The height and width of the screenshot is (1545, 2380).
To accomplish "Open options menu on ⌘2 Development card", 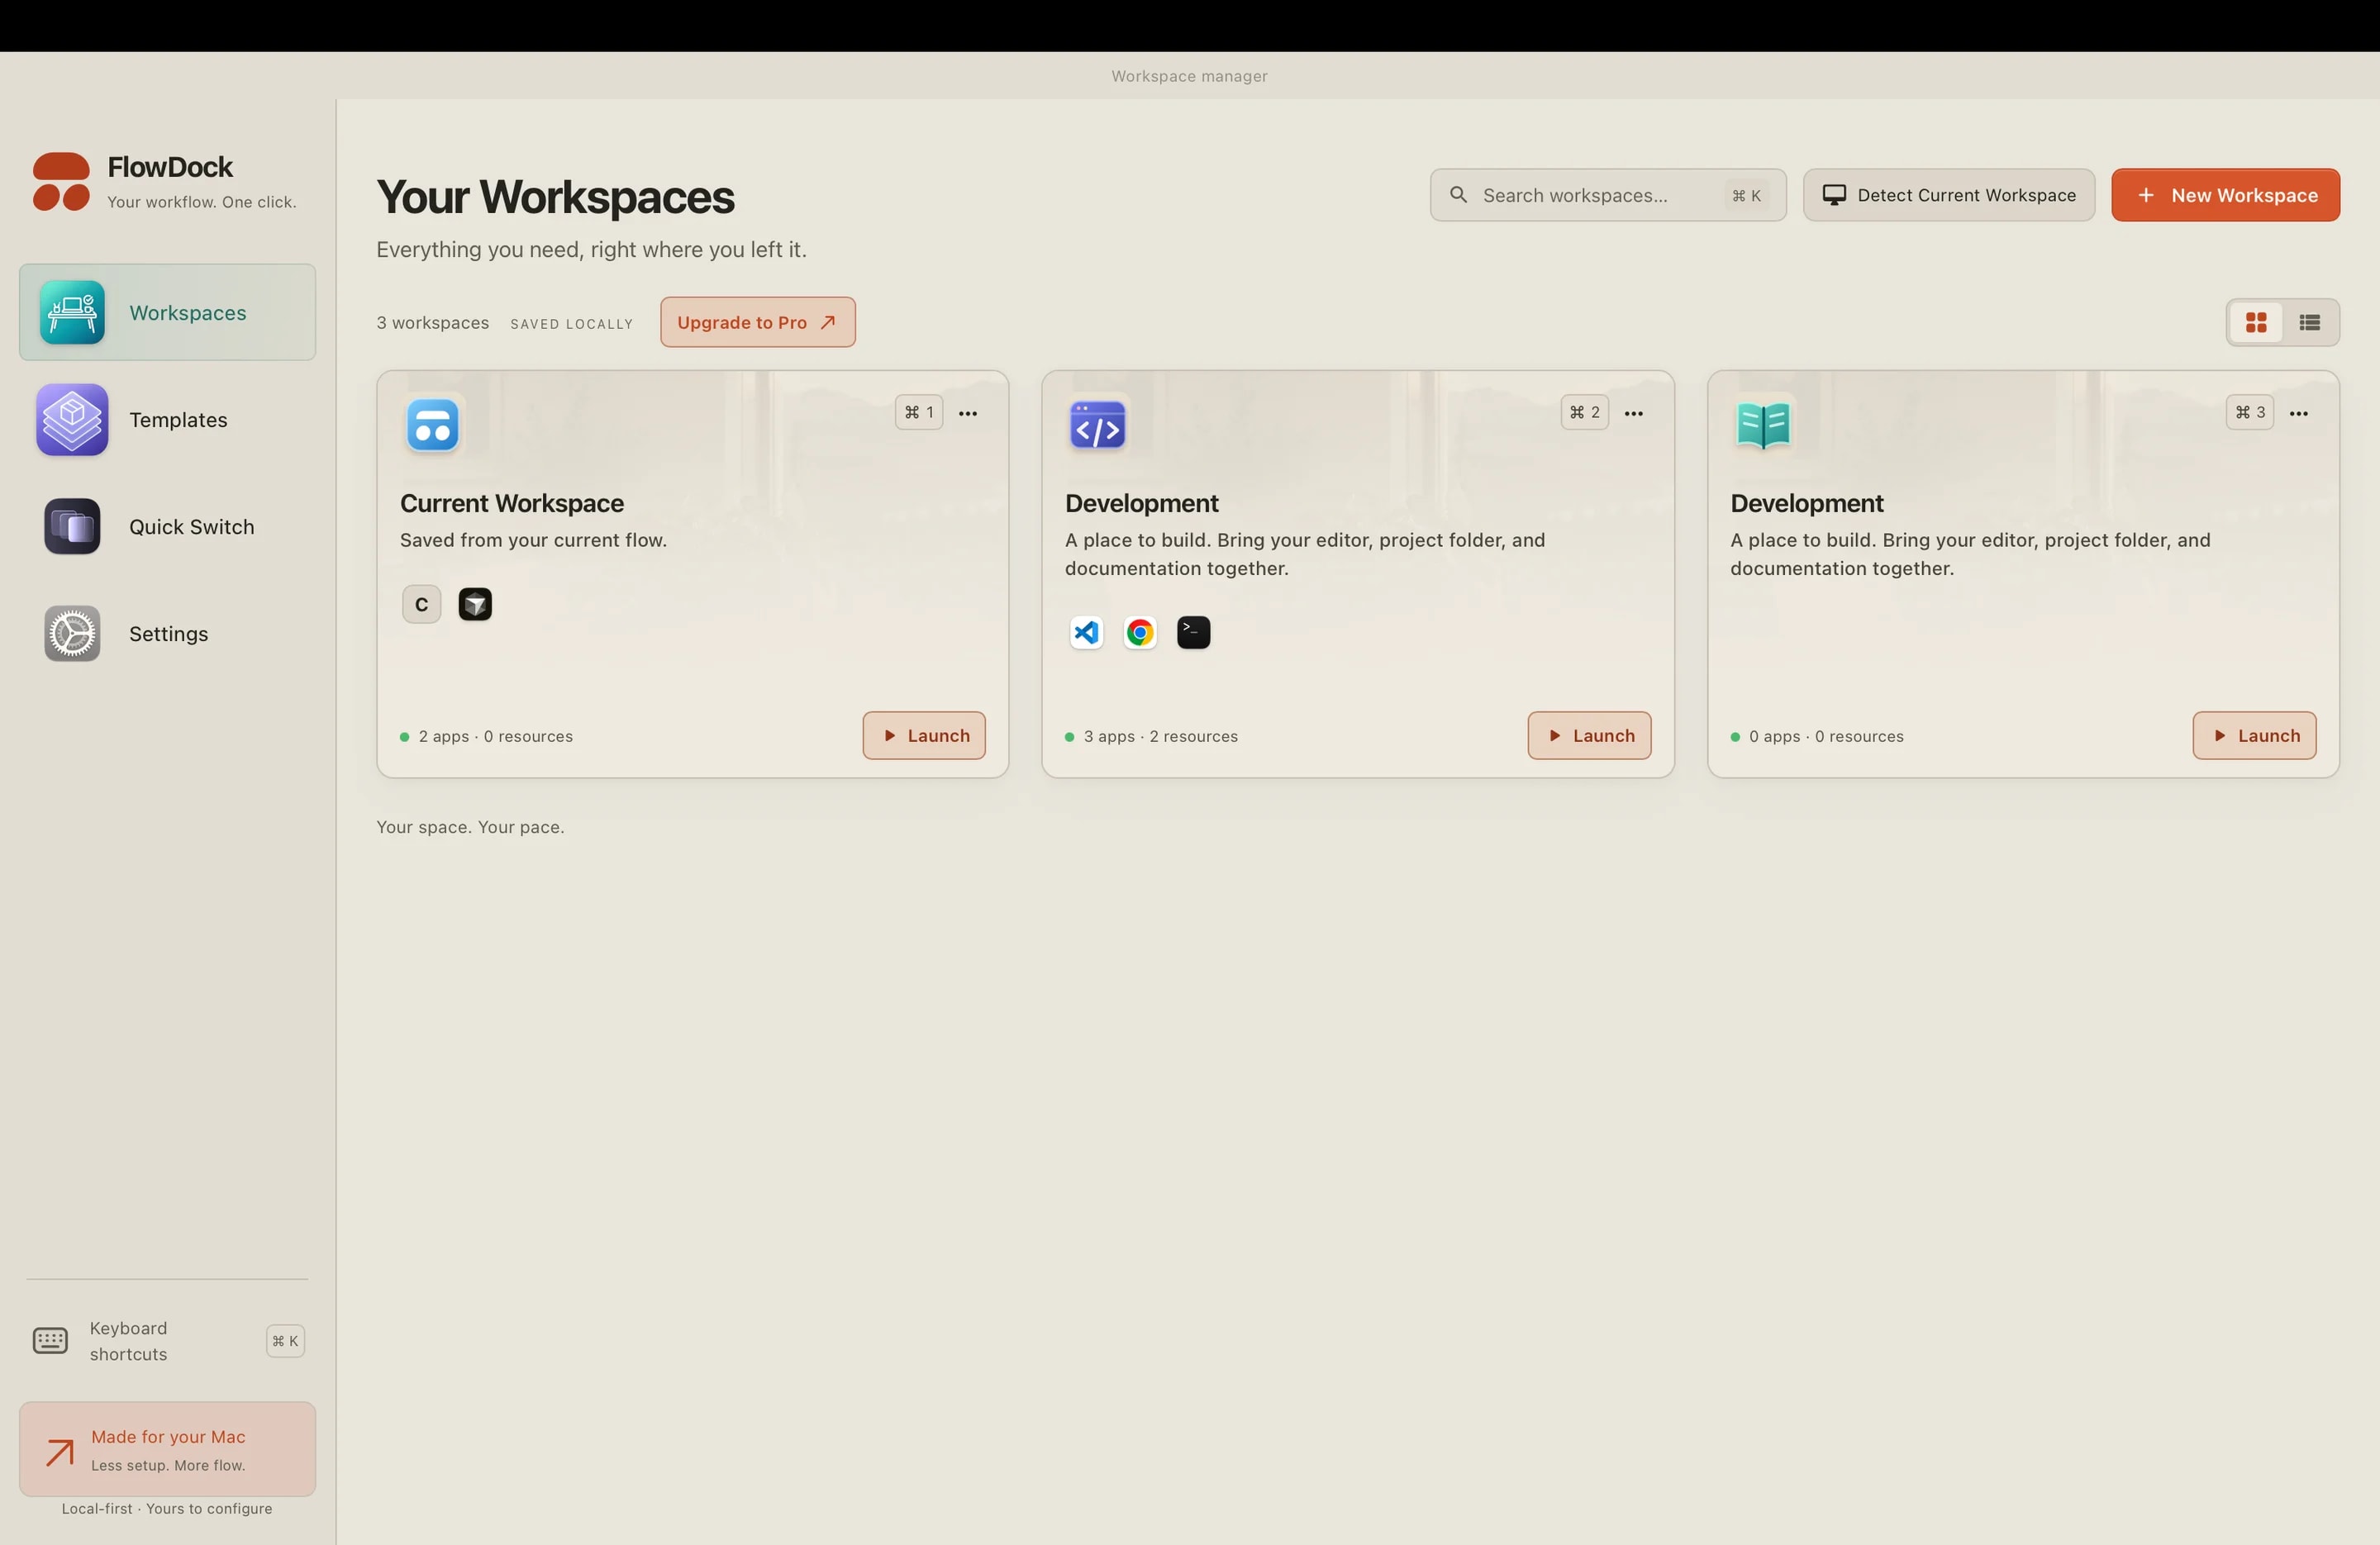I will click(x=1634, y=413).
